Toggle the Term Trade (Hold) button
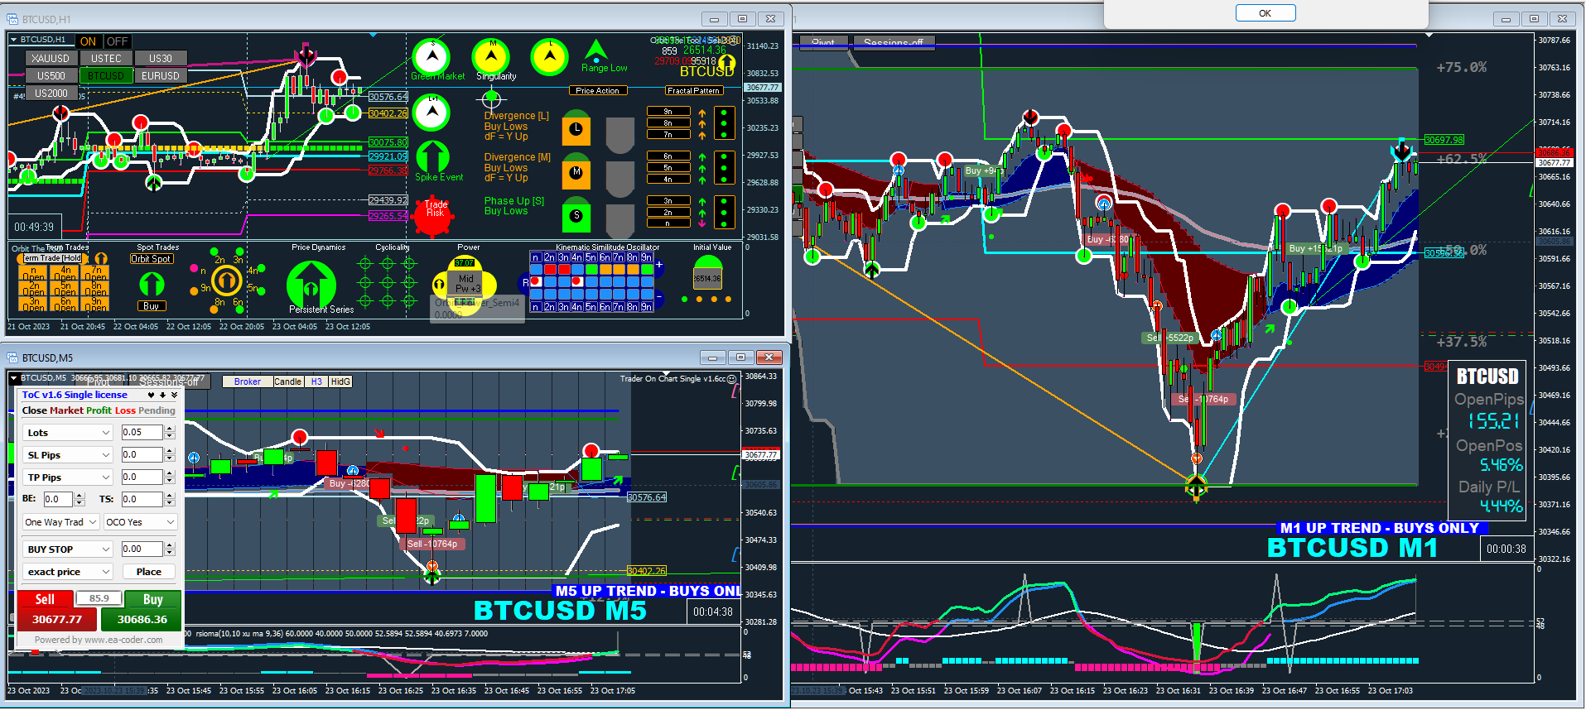 click(x=51, y=258)
